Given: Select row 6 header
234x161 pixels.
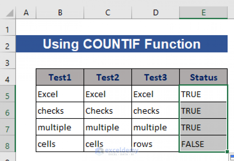Looking at the screenshot, I should pos(8,110).
